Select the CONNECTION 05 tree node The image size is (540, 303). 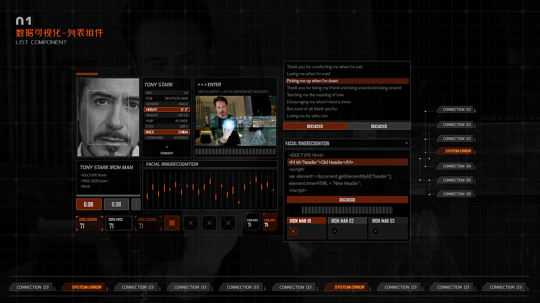pos(455,180)
